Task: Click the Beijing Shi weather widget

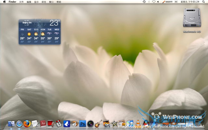Action: pyautogui.click(x=39, y=32)
